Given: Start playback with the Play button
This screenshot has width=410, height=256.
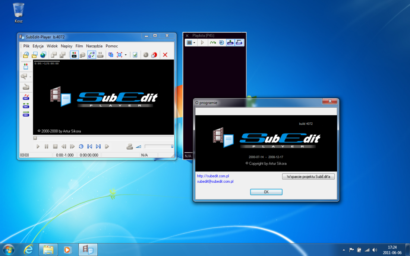Looking at the screenshot, I should pos(38,147).
